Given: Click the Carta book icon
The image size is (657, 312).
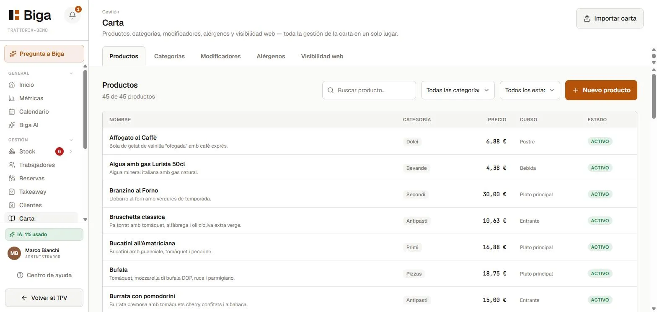Looking at the screenshot, I should (12, 218).
